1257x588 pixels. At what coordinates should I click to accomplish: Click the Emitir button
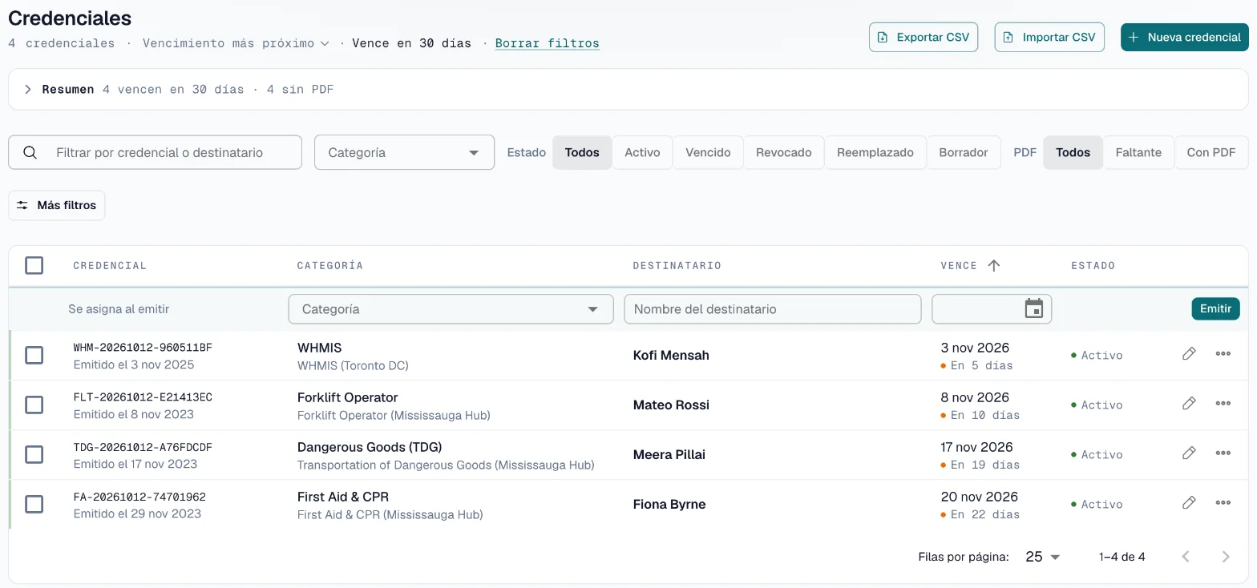[1215, 308]
